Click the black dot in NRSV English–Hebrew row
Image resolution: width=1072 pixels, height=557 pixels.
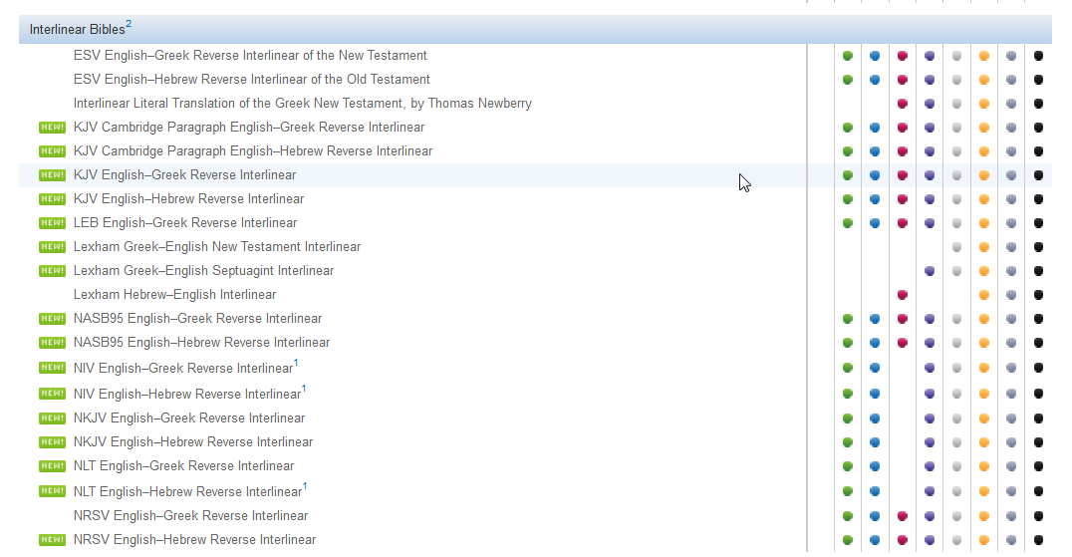click(x=1038, y=540)
